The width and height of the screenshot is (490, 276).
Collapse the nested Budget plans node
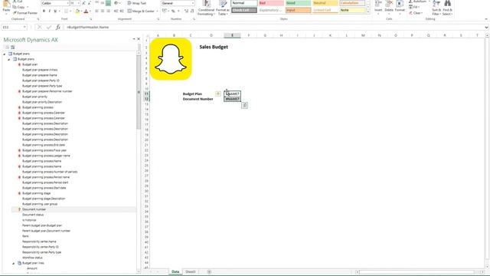(x=8, y=59)
